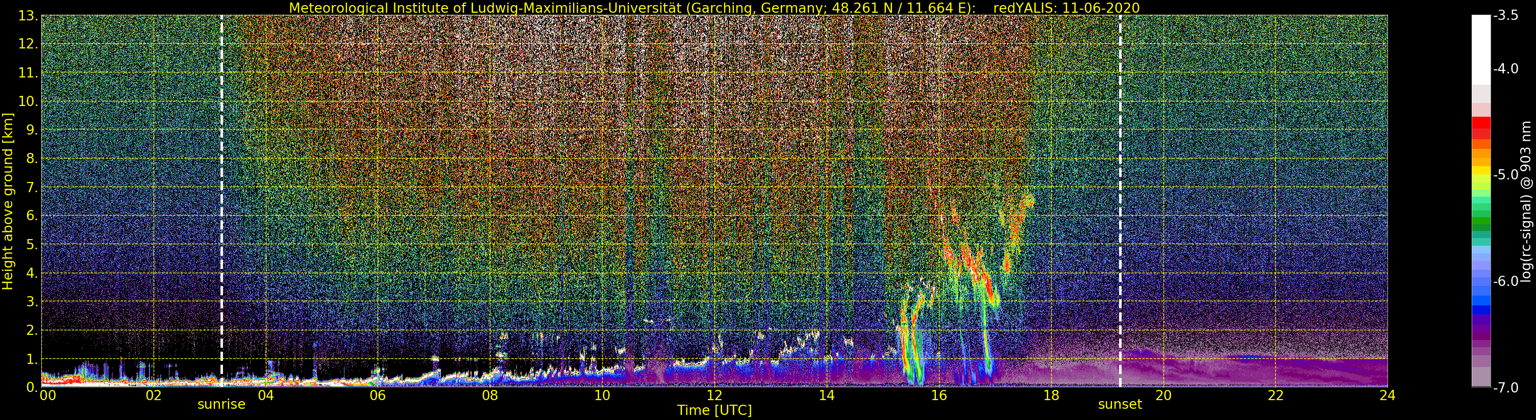Click the '-4.0' colorbar tick label
The width and height of the screenshot is (1536, 420).
pyautogui.click(x=1505, y=68)
